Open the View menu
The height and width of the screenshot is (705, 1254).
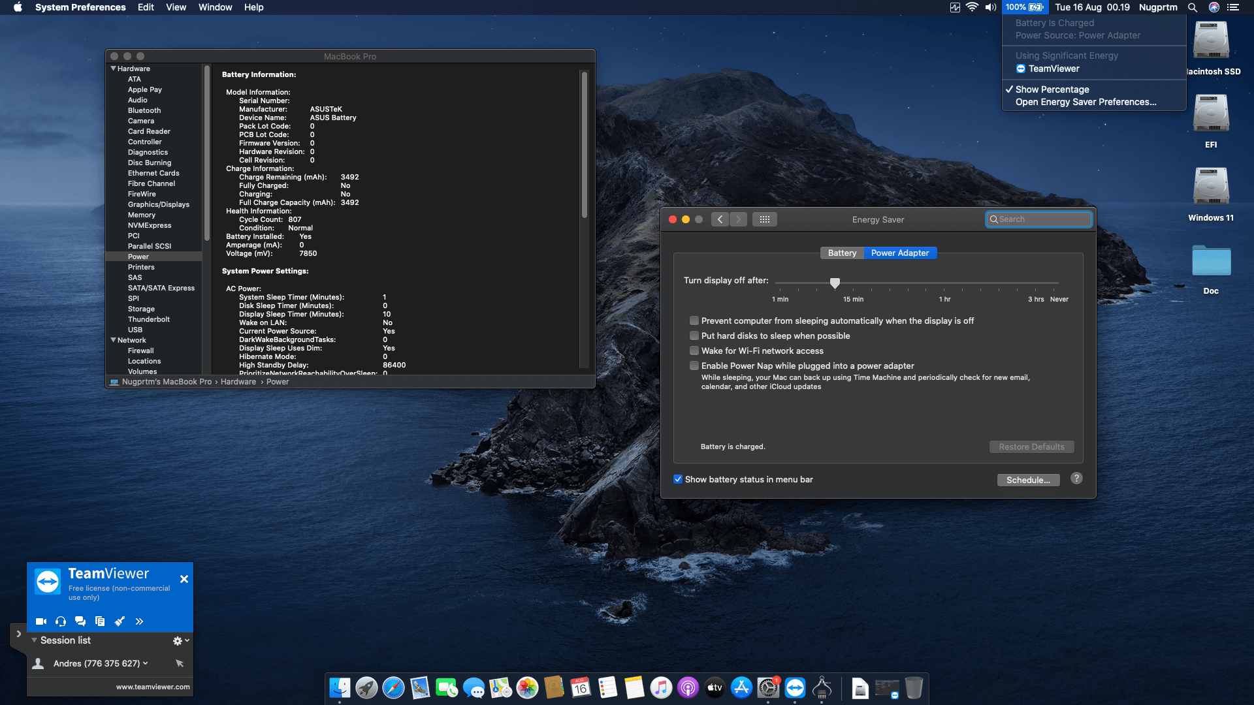(176, 7)
